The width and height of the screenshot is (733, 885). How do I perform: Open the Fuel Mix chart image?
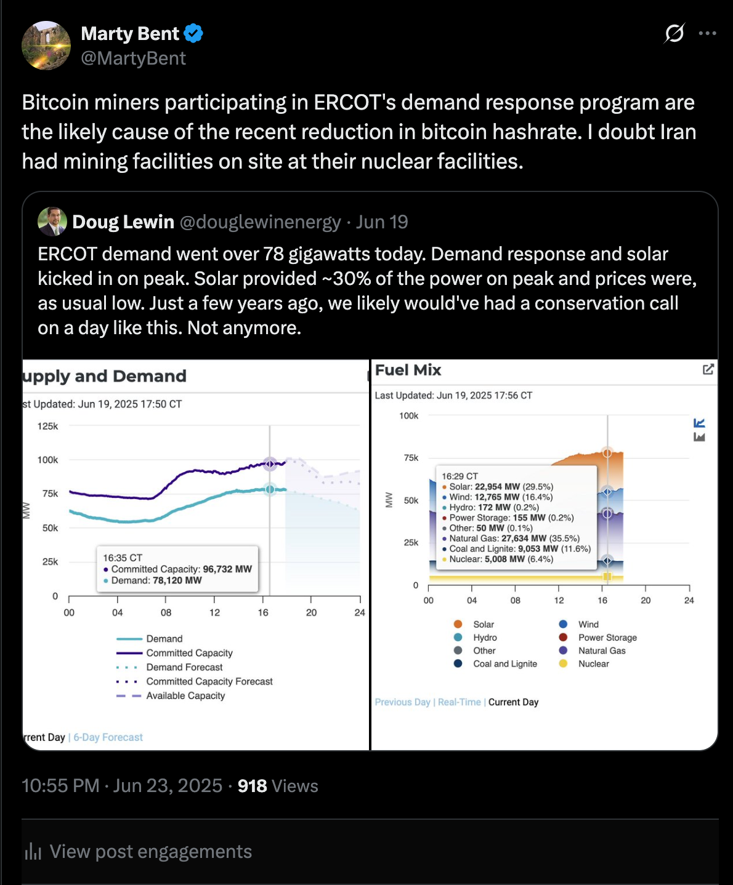click(x=545, y=555)
